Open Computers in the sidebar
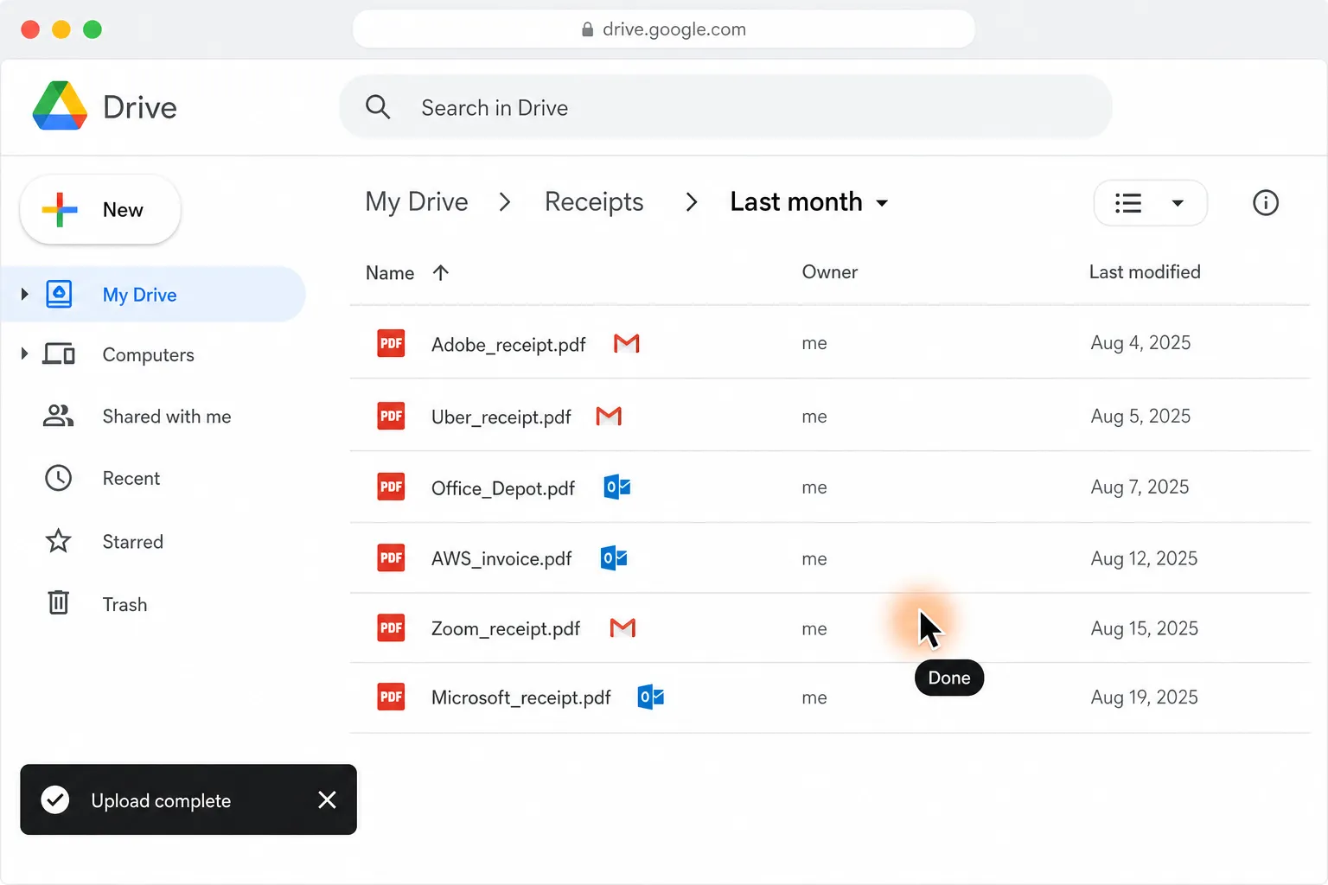 [x=148, y=355]
